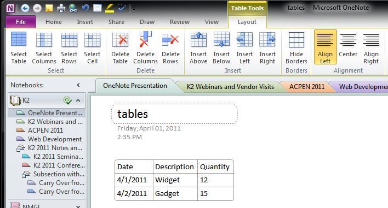Click the yellow highlighter pen icon
The width and height of the screenshot is (388, 208).
110,8
